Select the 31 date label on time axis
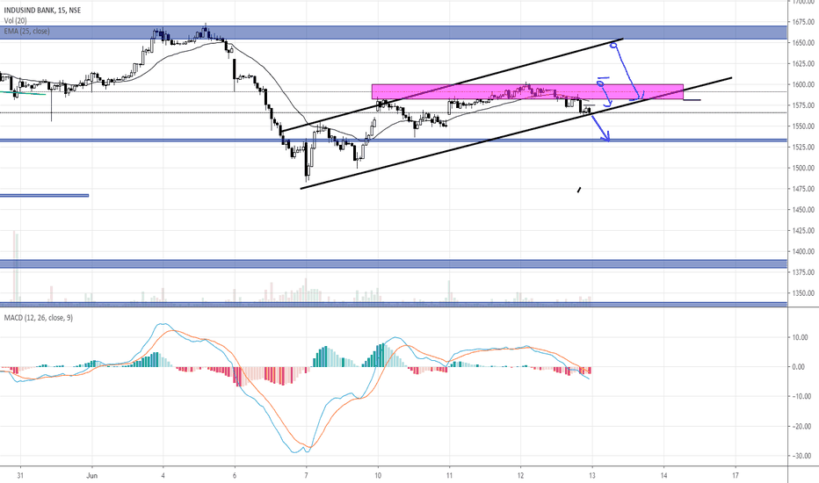819x483 pixels. pos(20,476)
